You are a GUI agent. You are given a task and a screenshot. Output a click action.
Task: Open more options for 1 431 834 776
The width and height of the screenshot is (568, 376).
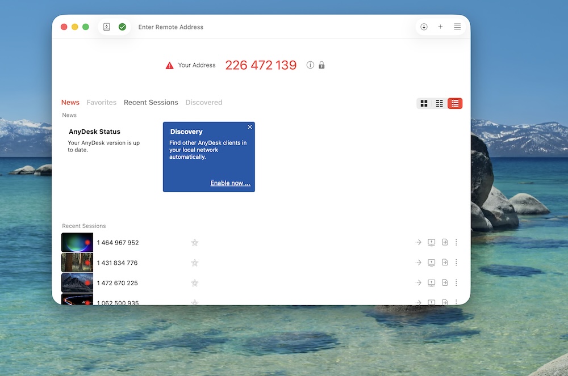pos(456,263)
